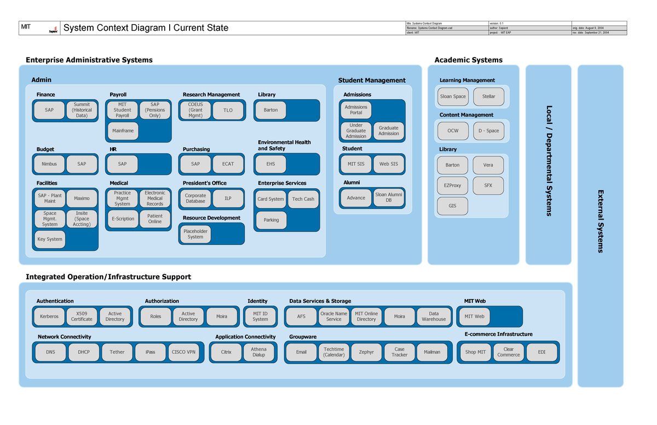Click the iPass box
657x425 pixels.
151,352
